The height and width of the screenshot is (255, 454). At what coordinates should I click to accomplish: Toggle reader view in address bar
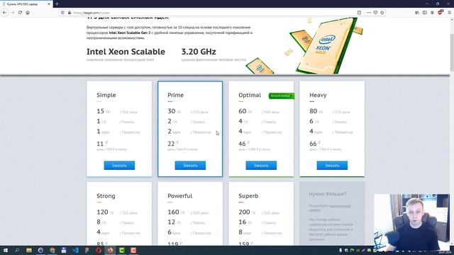pos(359,13)
